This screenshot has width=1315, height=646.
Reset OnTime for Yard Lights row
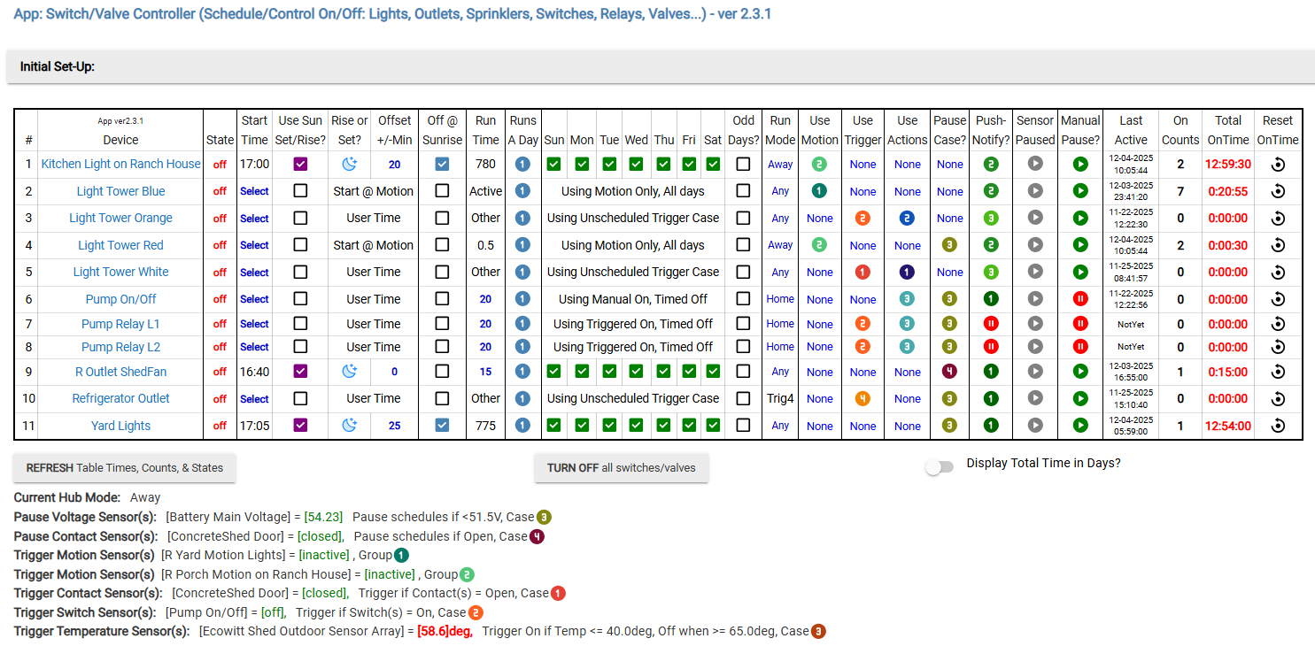click(1278, 426)
